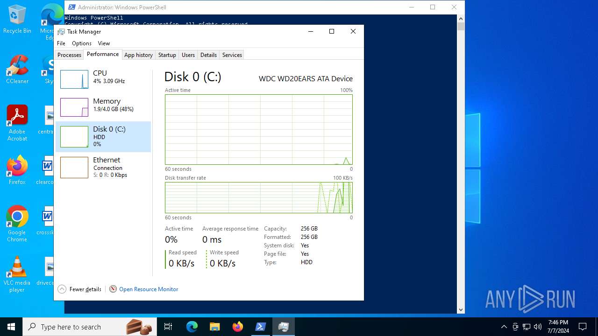The image size is (598, 336).
Task: Click the Resource Monitor icon
Action: 113,289
